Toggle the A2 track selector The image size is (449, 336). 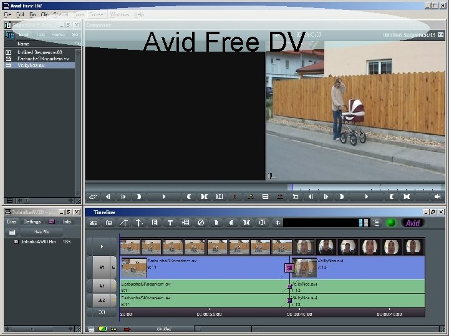101,300
